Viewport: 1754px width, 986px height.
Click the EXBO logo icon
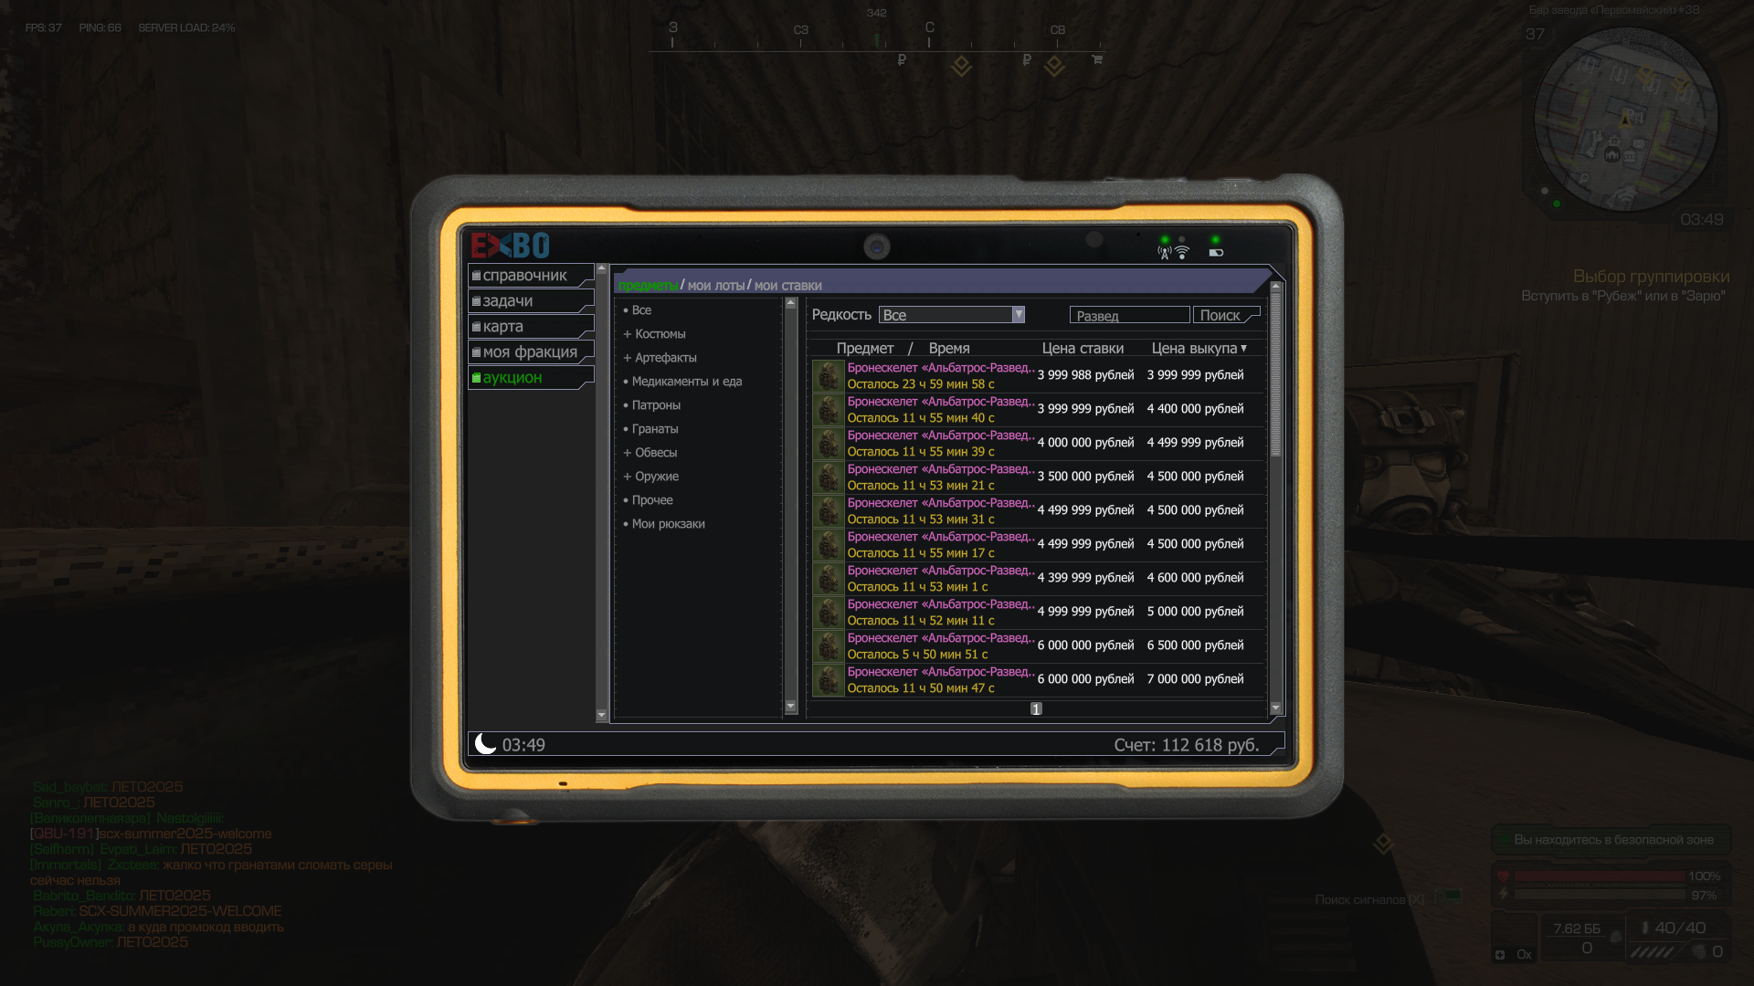[x=510, y=246]
